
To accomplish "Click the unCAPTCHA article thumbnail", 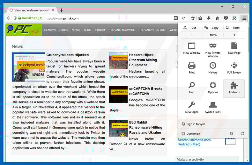I will [118, 94].
